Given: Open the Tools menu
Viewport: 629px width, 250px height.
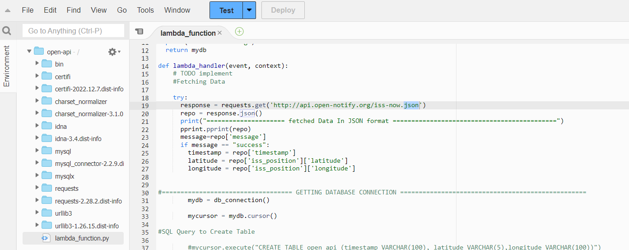Looking at the screenshot, I should [x=145, y=10].
